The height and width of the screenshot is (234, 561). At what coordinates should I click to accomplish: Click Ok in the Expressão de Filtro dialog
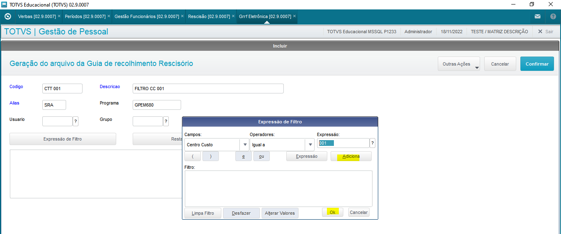tap(332, 212)
